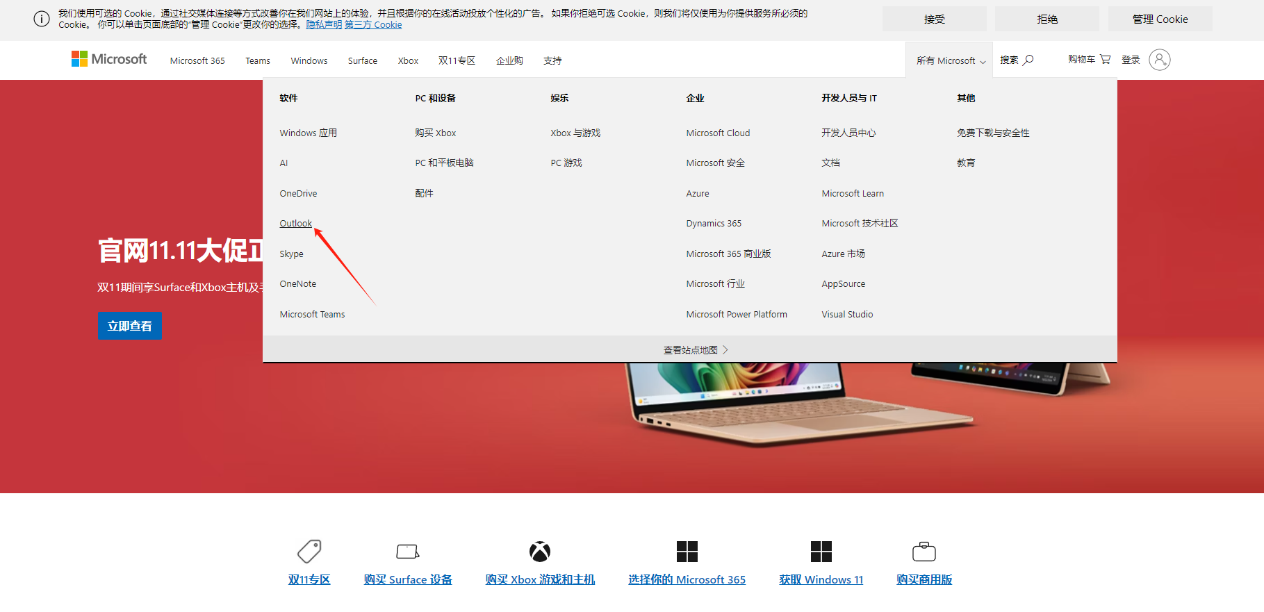The image size is (1264, 612).
Task: Open Skype menu link
Action: pos(292,254)
